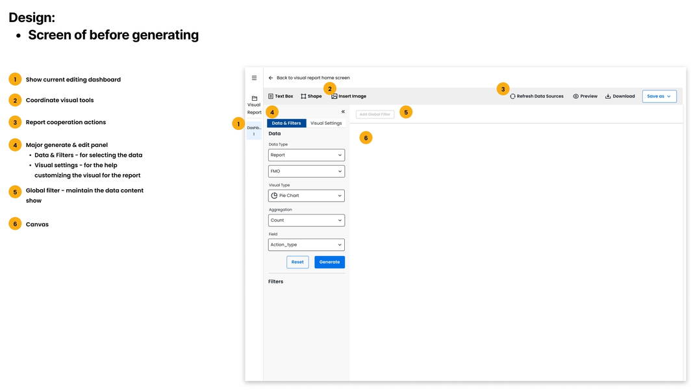Download the report
The width and height of the screenshot is (693, 390).
click(620, 96)
